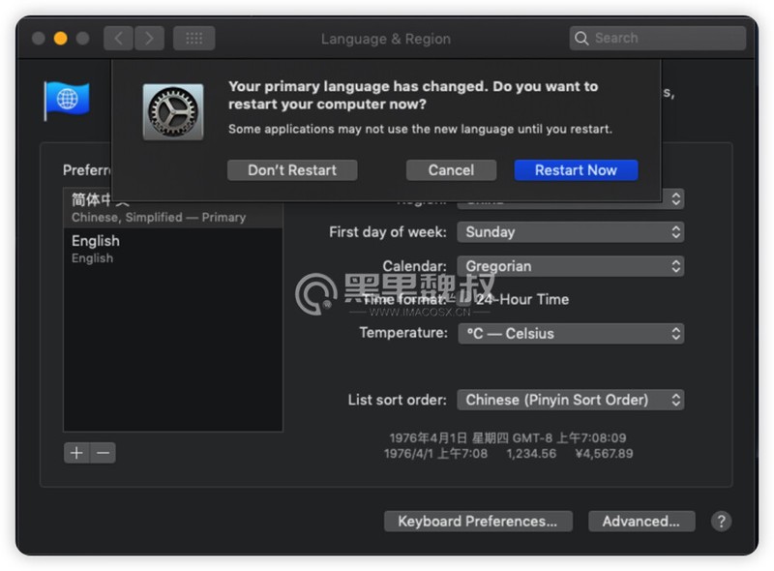
Task: Remove selected language with minus button
Action: point(104,453)
